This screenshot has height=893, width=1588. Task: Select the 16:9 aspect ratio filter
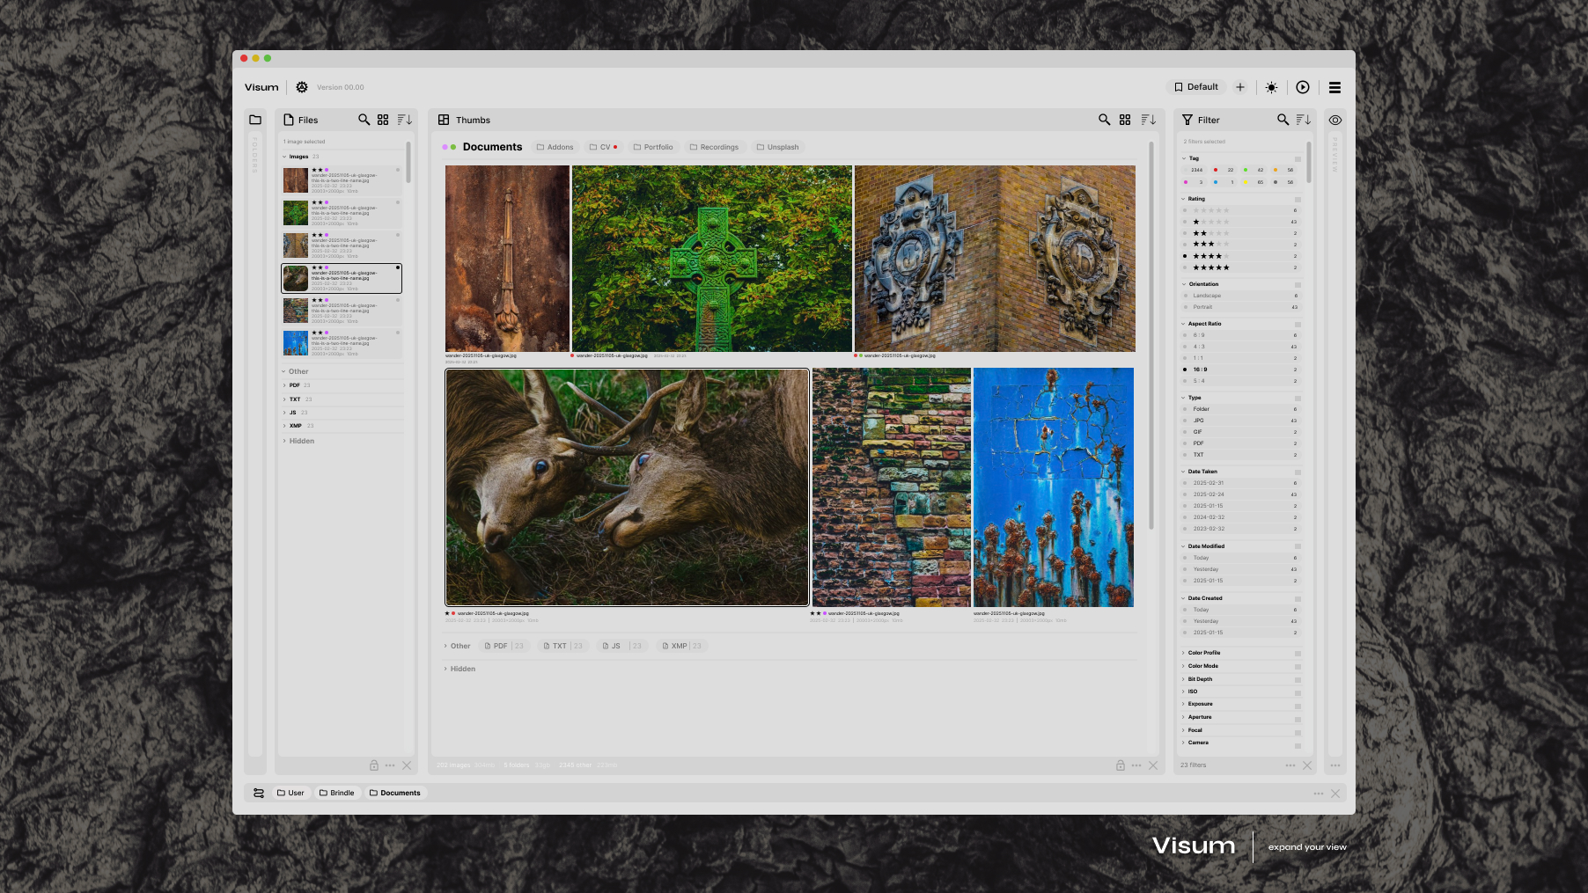coord(1200,370)
